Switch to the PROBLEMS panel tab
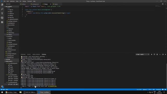Image resolution: width=167 pixels, height=94 pixels. click(x=23, y=55)
